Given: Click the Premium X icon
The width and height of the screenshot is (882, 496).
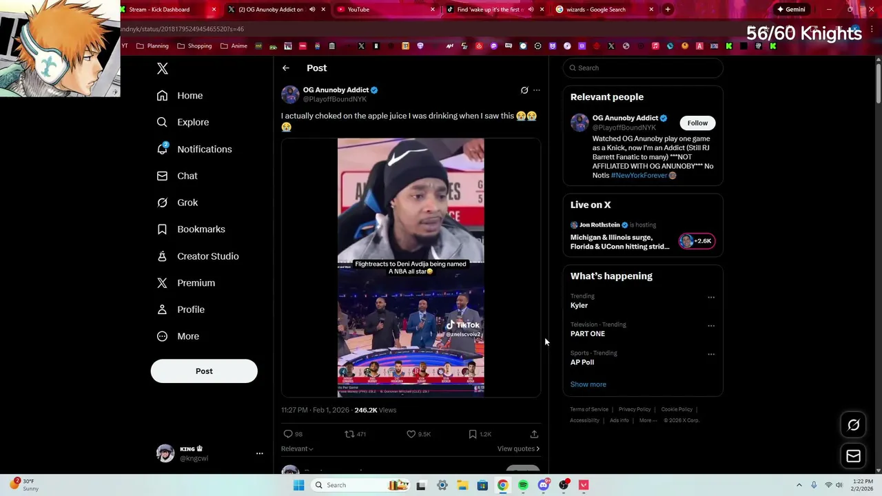Looking at the screenshot, I should 162,283.
